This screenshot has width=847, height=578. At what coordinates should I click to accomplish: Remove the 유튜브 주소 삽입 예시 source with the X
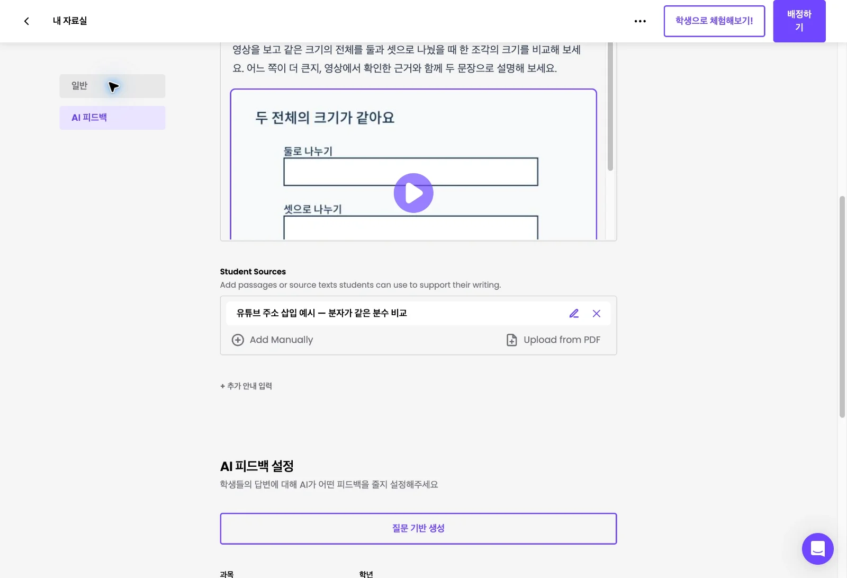click(597, 313)
